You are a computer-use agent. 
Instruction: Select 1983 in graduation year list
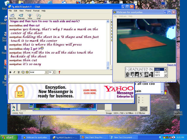point(159,72)
